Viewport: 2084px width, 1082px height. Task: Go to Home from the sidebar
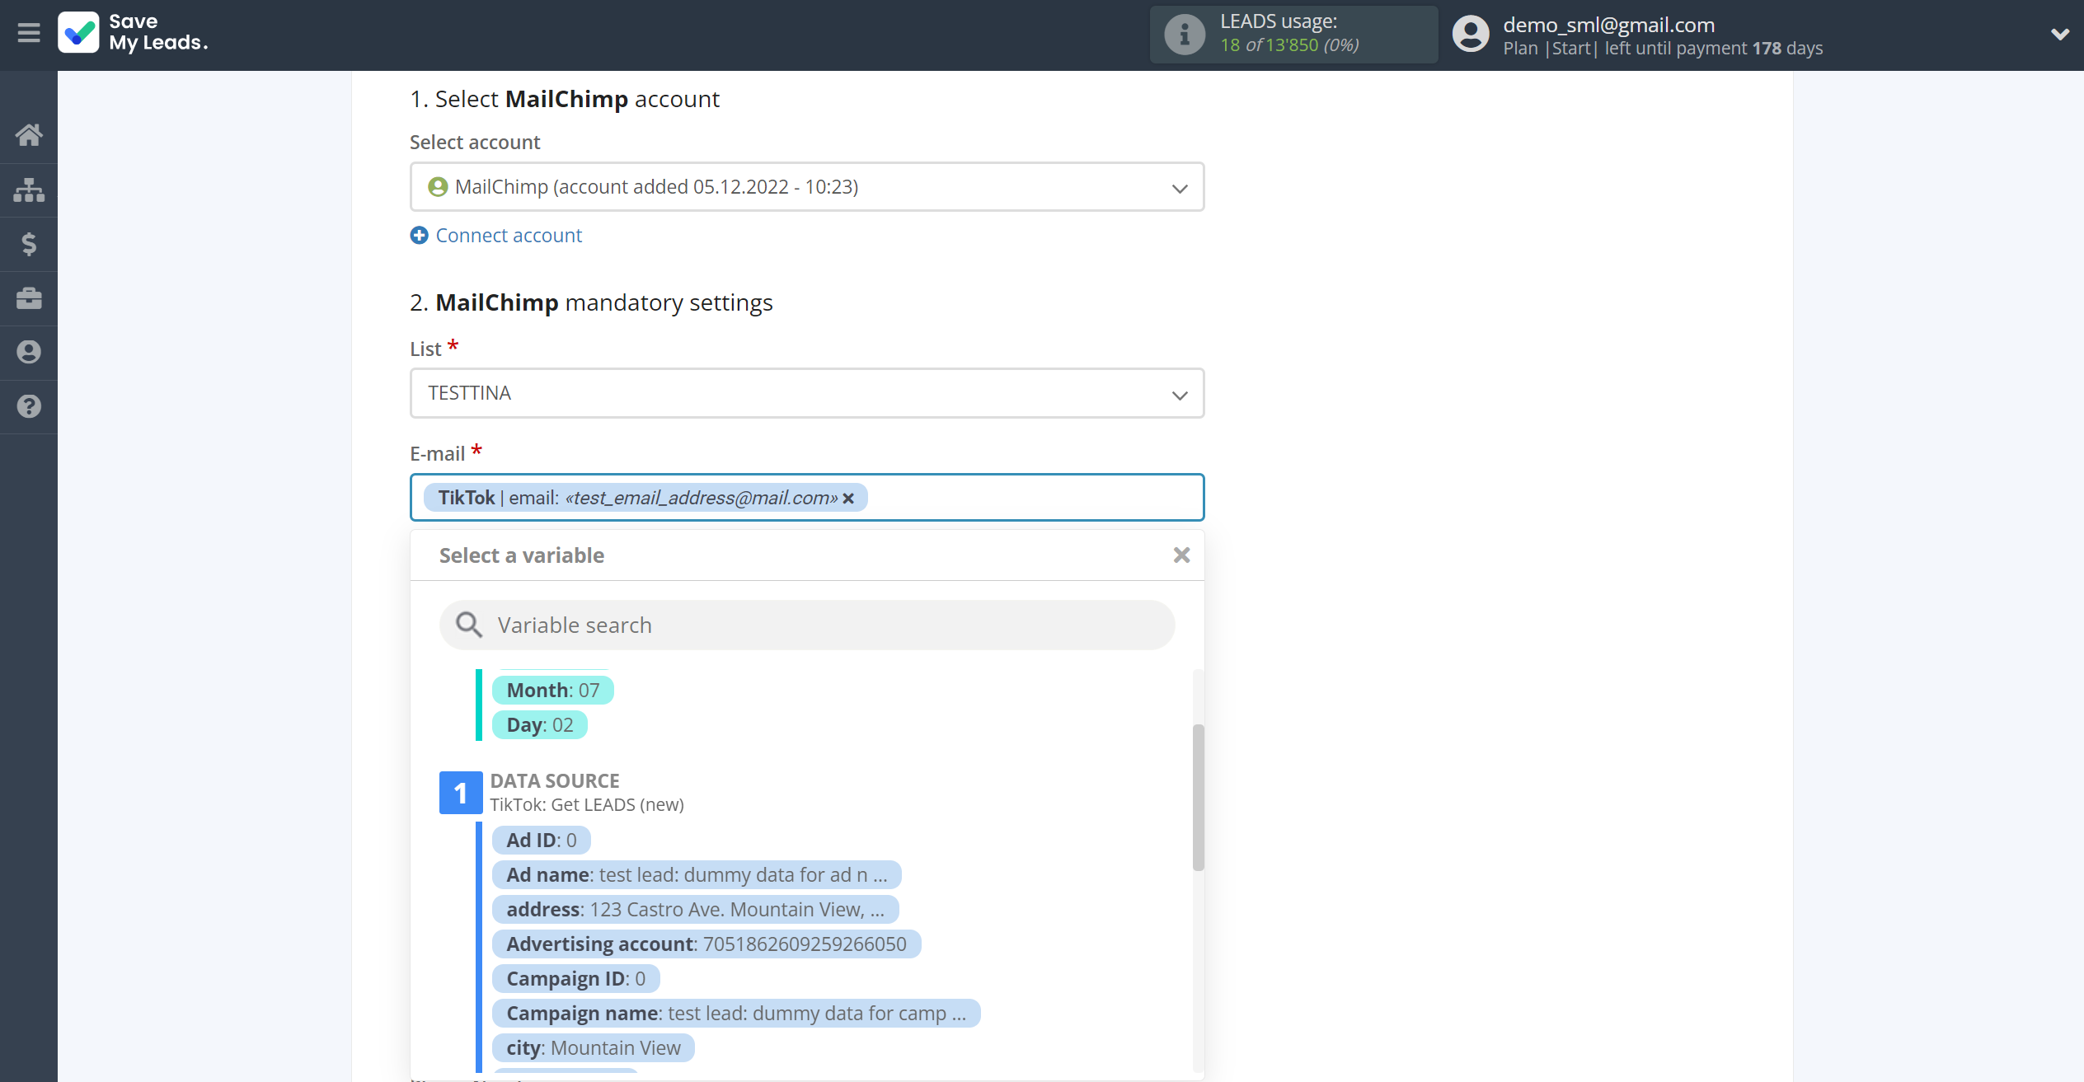tap(29, 134)
